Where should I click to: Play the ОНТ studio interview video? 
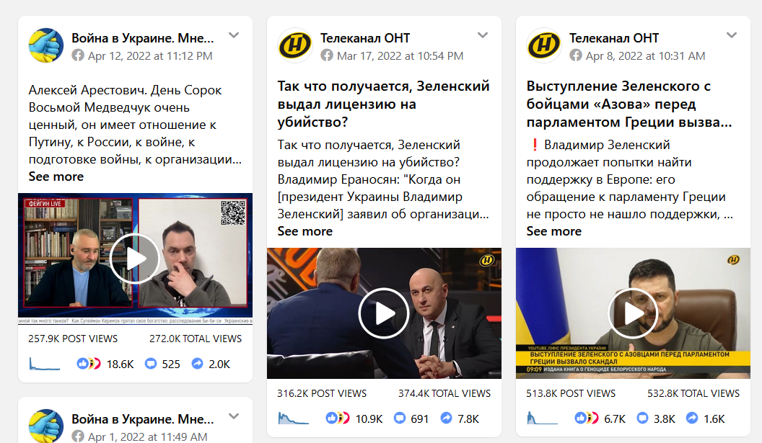[384, 313]
